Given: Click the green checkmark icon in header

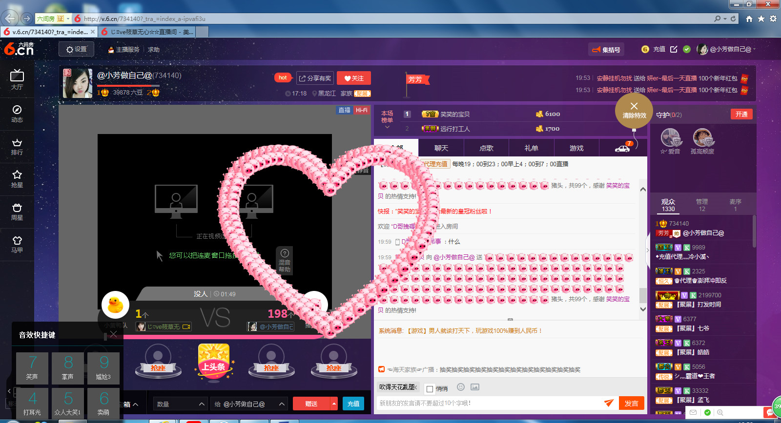Looking at the screenshot, I should pyautogui.click(x=687, y=49).
